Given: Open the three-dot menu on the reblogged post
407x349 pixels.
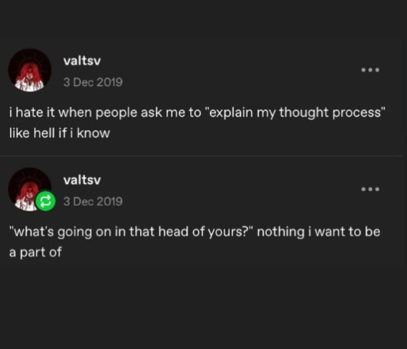Looking at the screenshot, I should (370, 189).
